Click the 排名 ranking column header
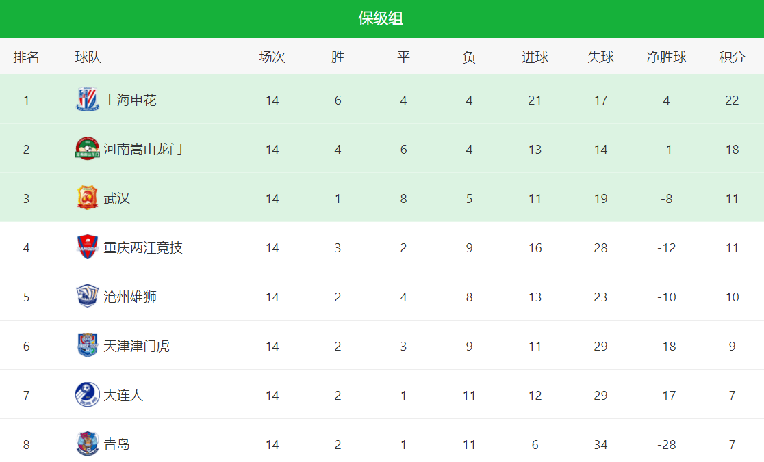764x462 pixels. click(x=27, y=57)
